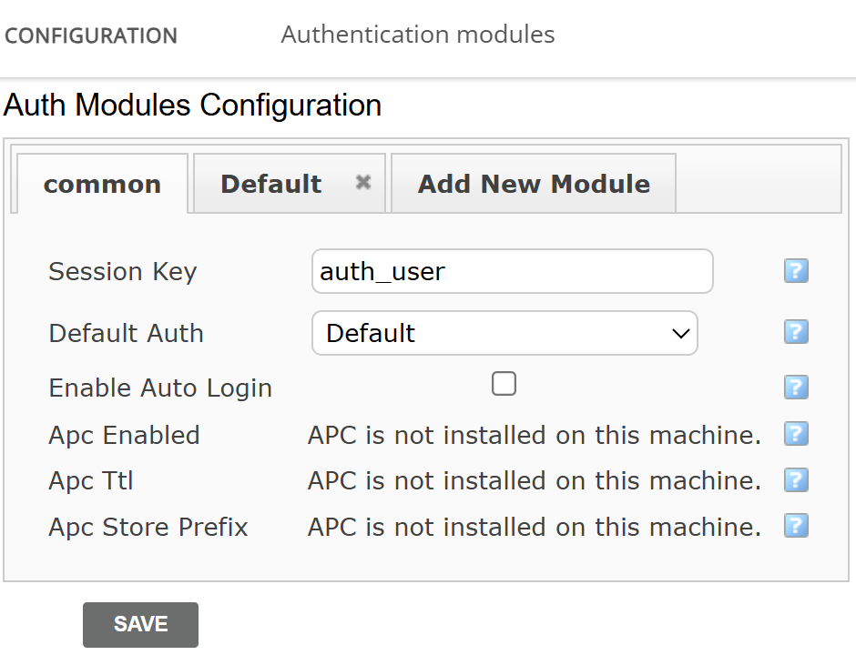
Task: Click the Authentication modules heading
Action: pos(418,34)
